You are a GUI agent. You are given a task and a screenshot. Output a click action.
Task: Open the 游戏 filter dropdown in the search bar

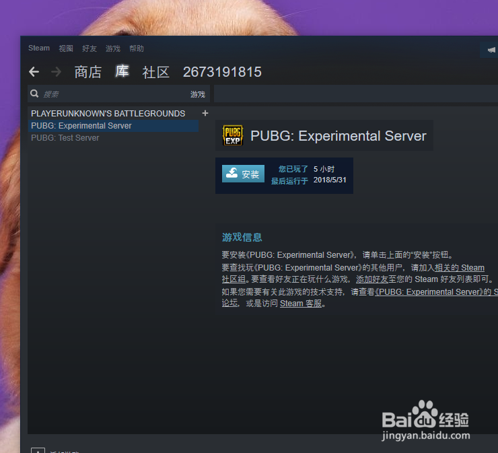tap(198, 94)
